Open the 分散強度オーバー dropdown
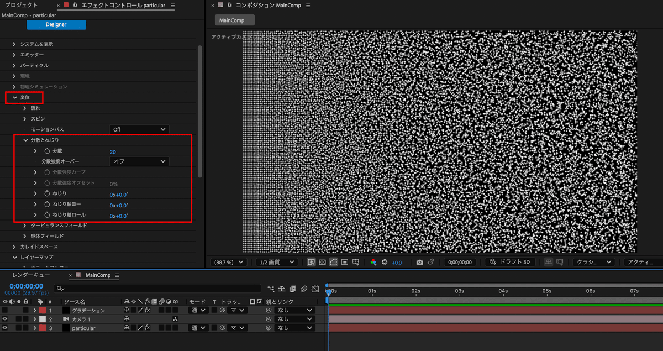663x351 pixels. click(x=139, y=161)
